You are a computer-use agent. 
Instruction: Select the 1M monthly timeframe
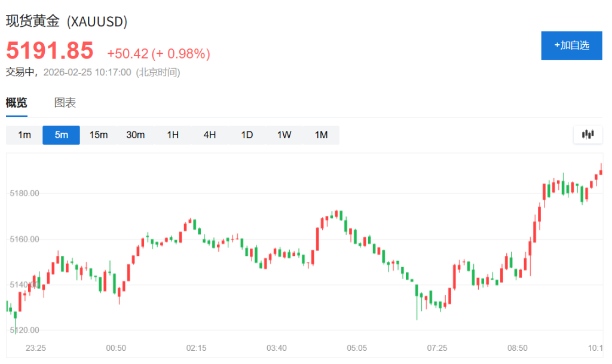[322, 135]
